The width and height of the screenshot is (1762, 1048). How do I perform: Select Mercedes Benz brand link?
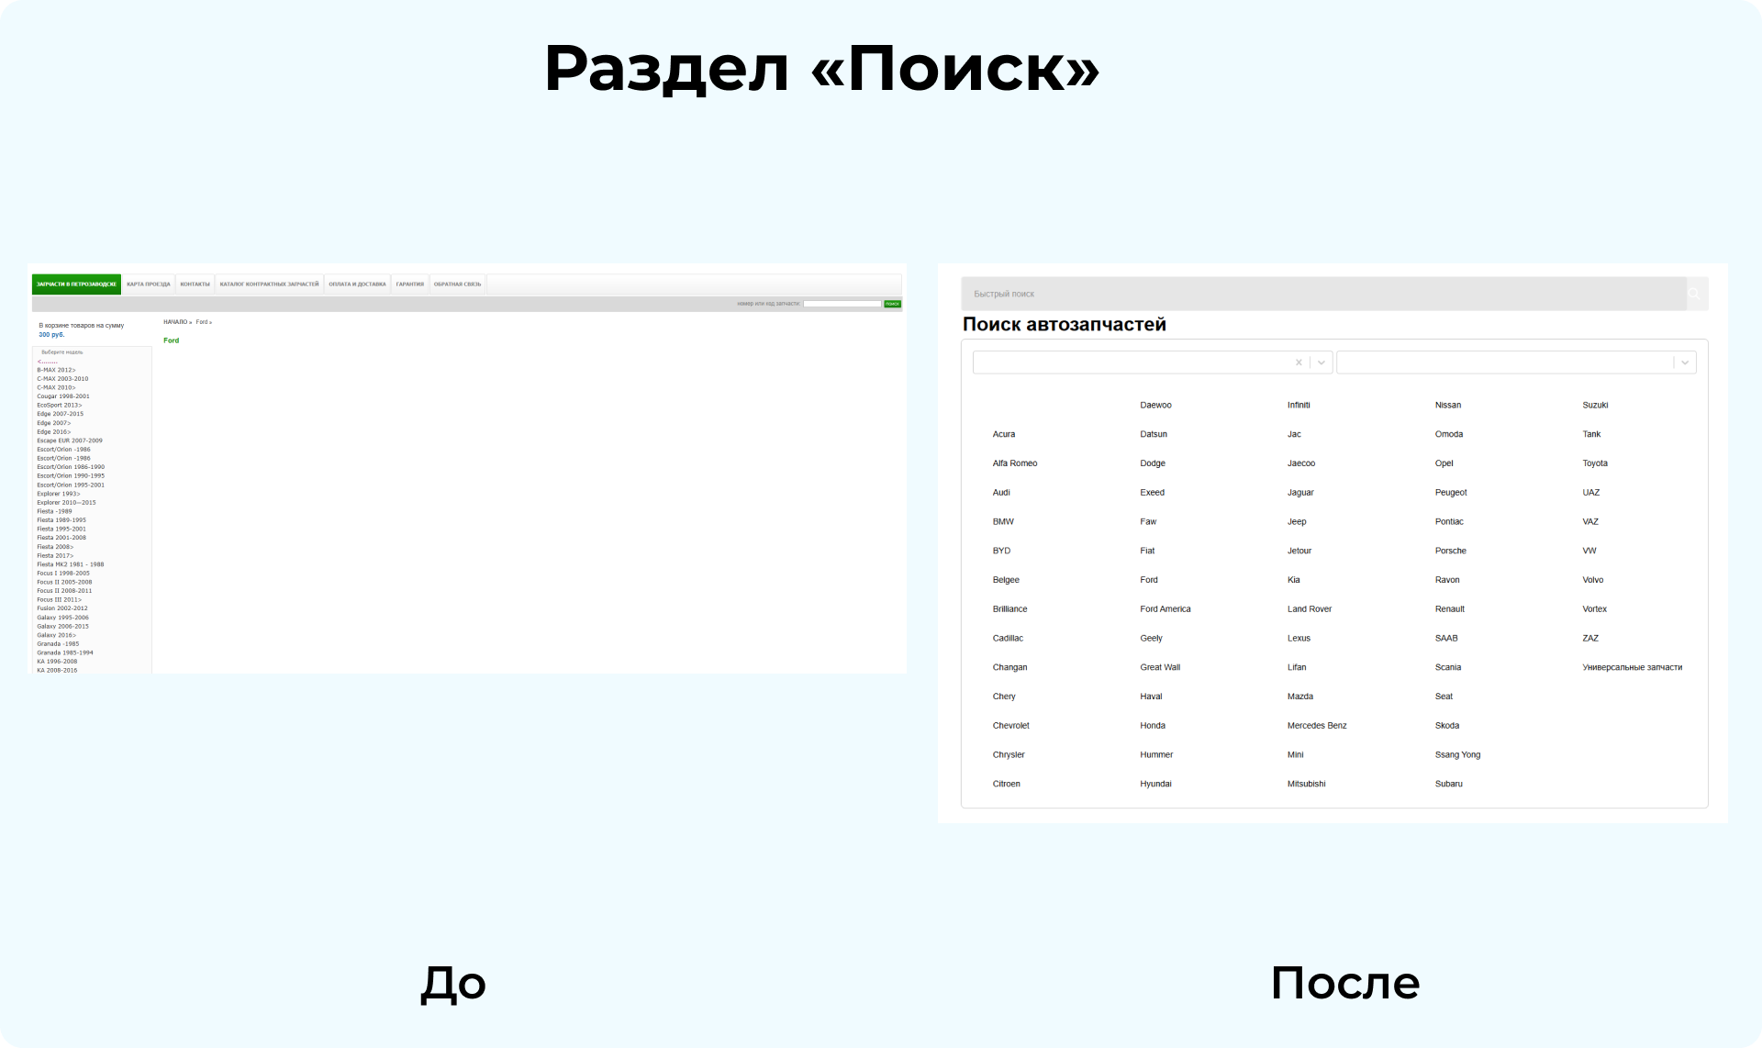(x=1316, y=726)
